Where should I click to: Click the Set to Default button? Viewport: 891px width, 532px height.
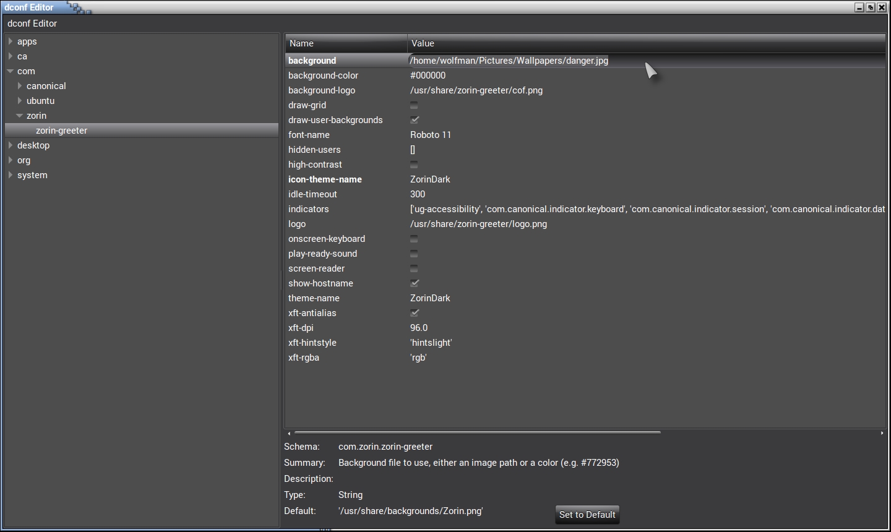point(587,515)
